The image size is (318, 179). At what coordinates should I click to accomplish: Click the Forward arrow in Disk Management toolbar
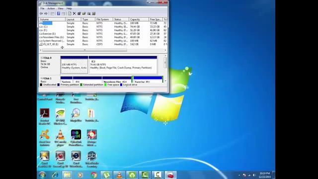[46, 13]
